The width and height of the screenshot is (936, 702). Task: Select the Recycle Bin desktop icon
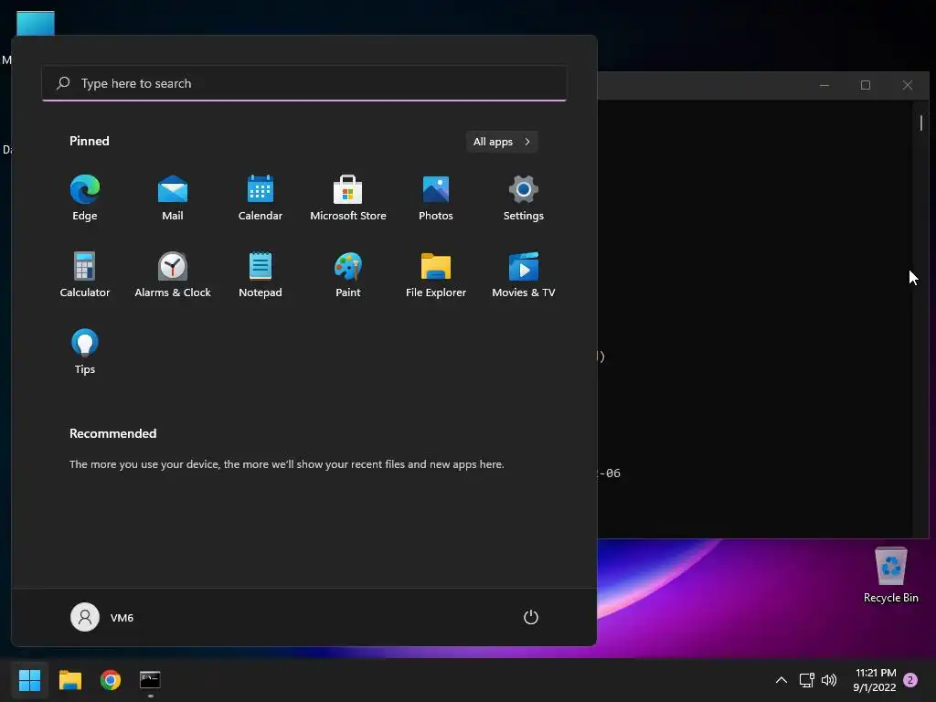pyautogui.click(x=890, y=576)
